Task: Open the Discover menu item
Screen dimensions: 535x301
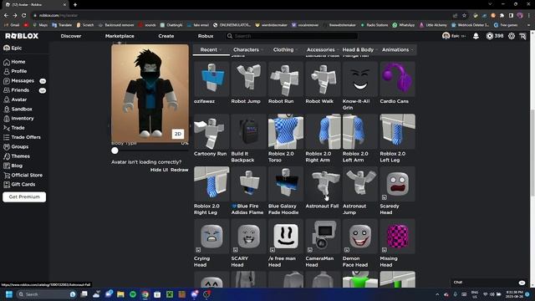Action: [71, 36]
